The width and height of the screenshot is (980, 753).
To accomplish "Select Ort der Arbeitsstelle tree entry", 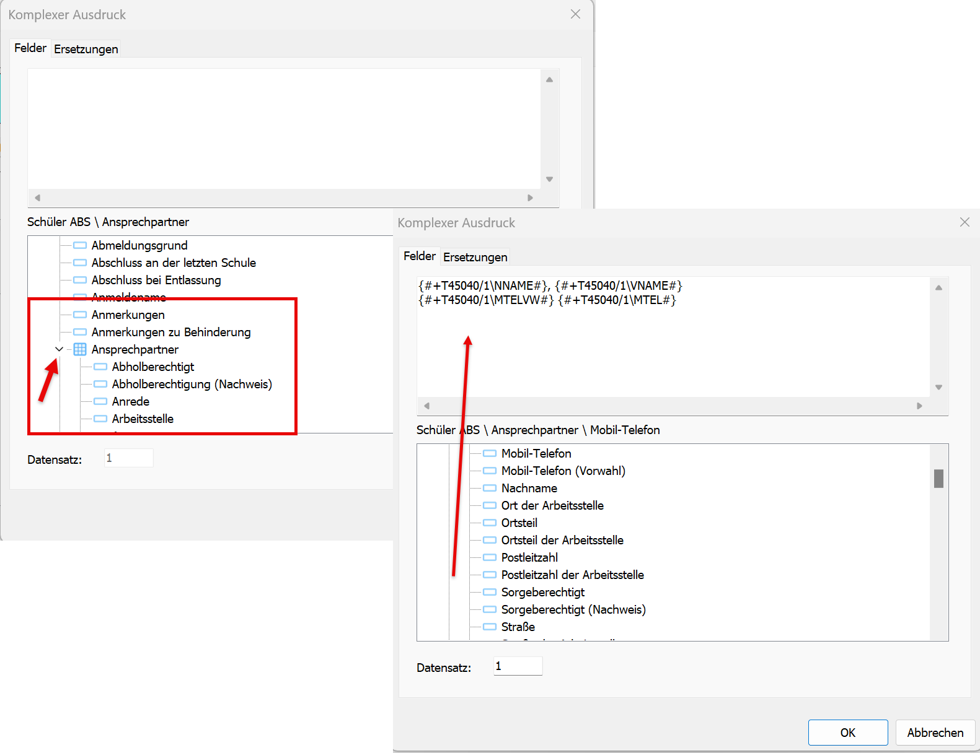I will point(552,505).
